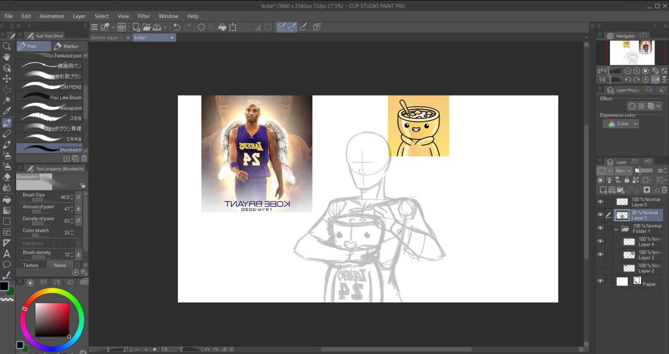Select the Gradient tool

point(7,210)
